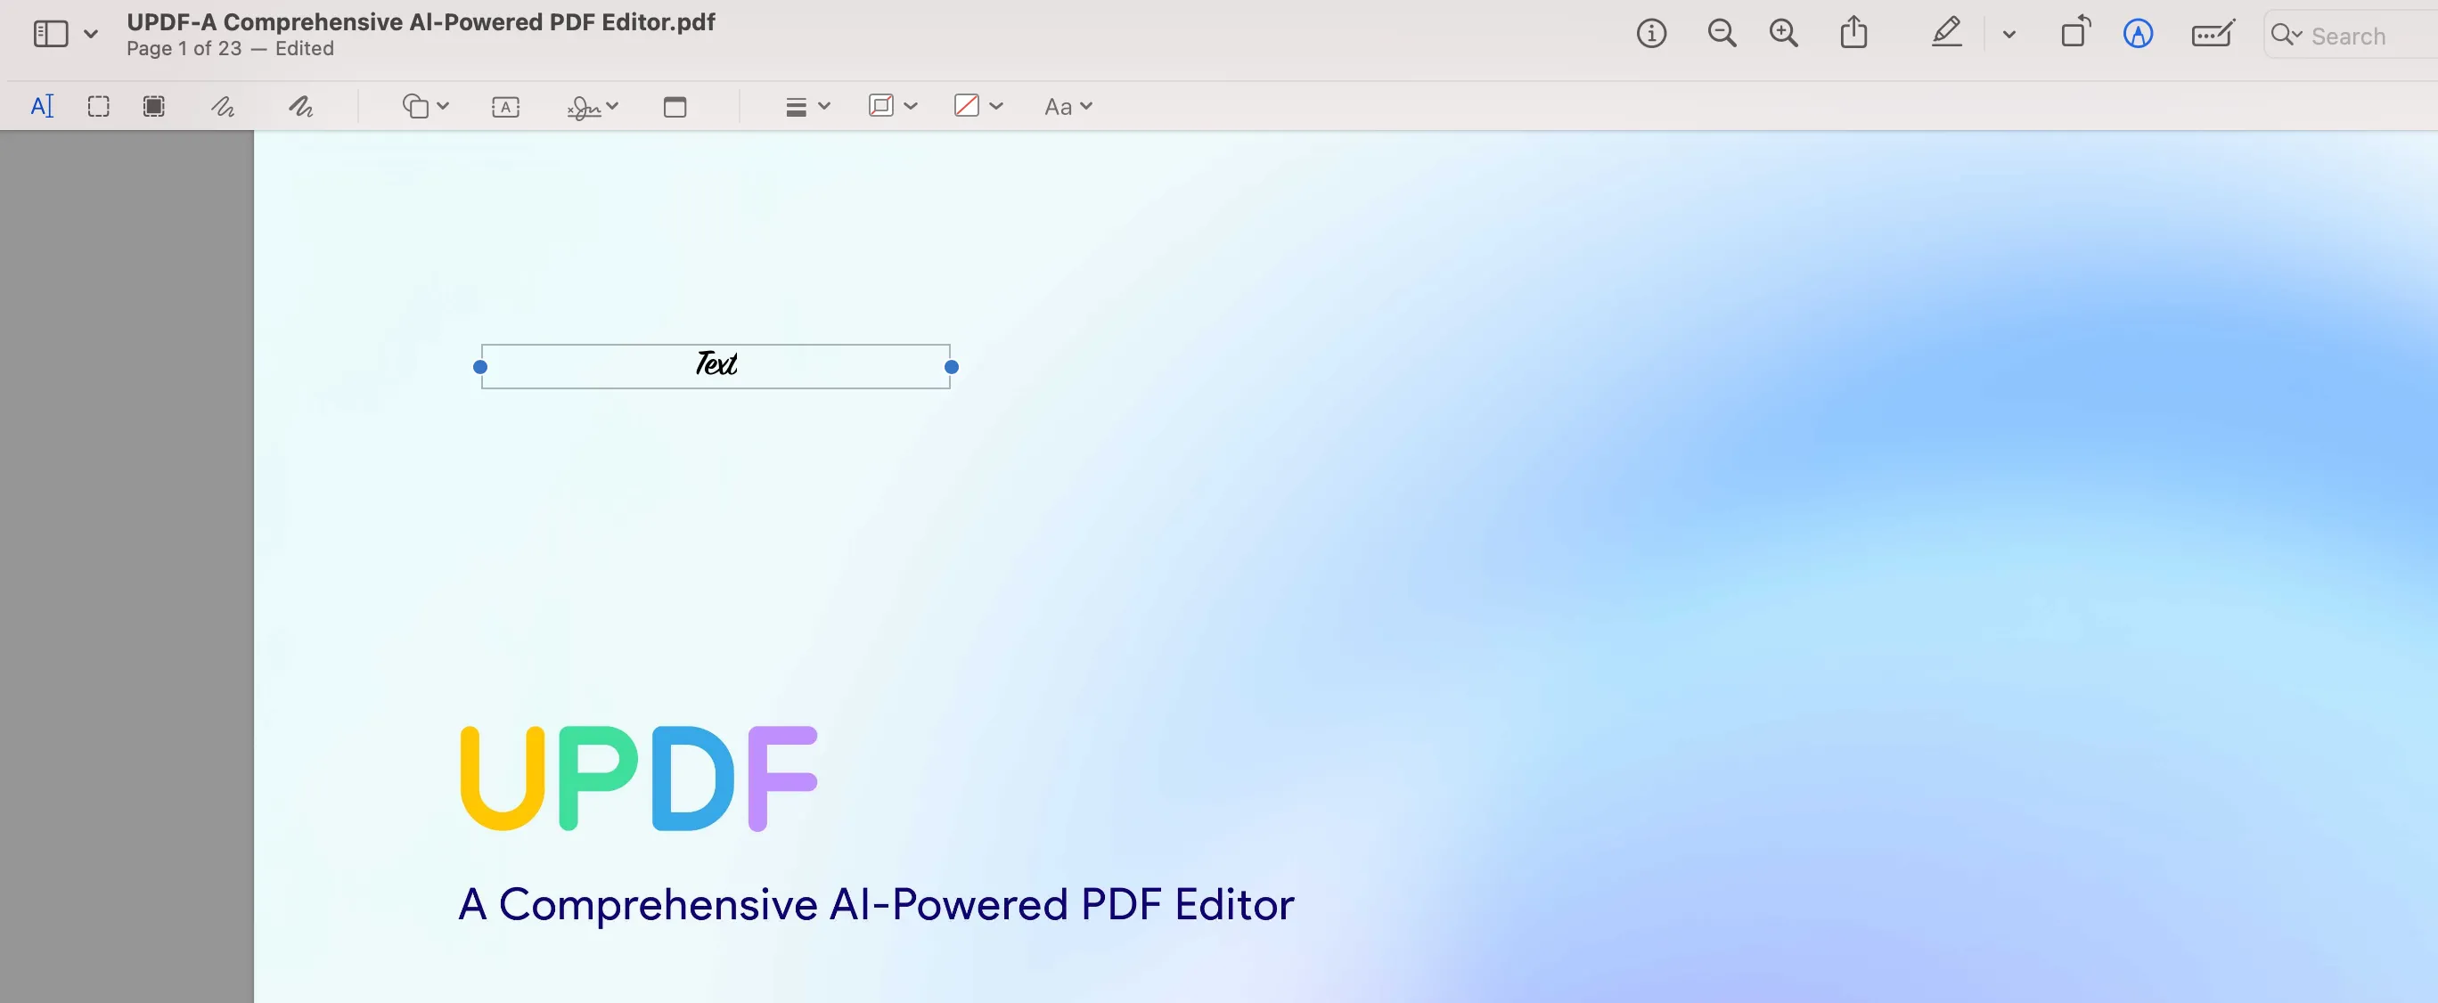This screenshot has height=1003, width=2438.
Task: Click the document info button
Action: 1653,33
